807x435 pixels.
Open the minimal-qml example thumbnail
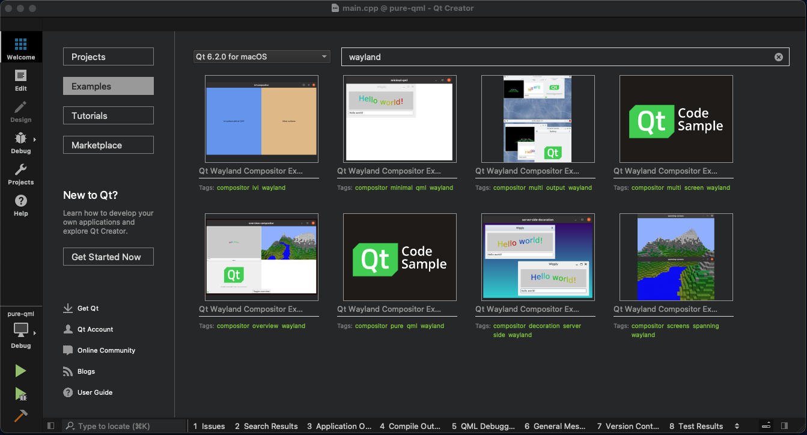pyautogui.click(x=400, y=119)
